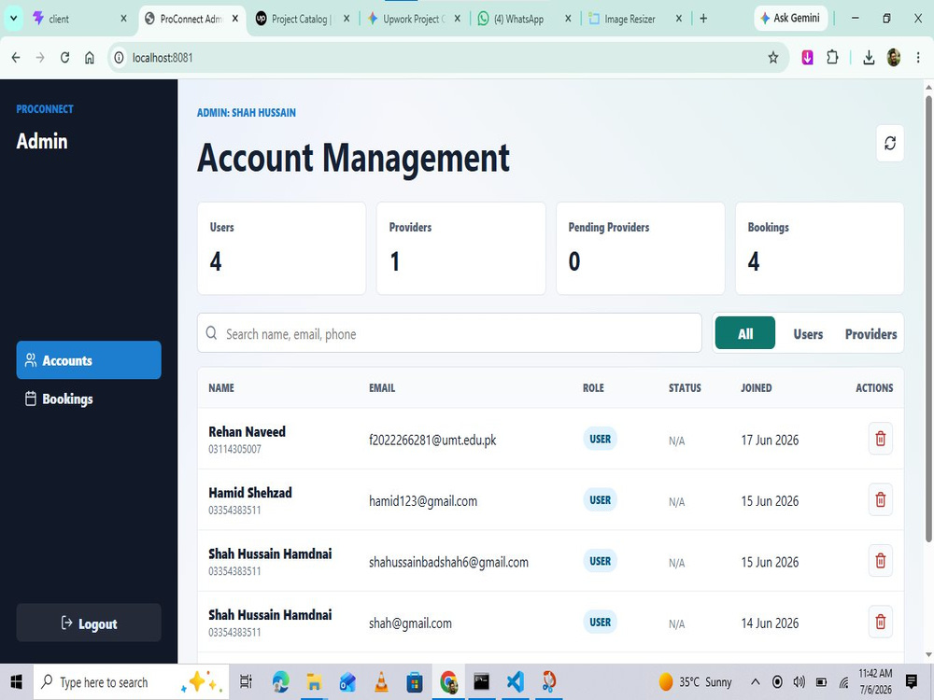Click the Users stat card

pos(282,248)
